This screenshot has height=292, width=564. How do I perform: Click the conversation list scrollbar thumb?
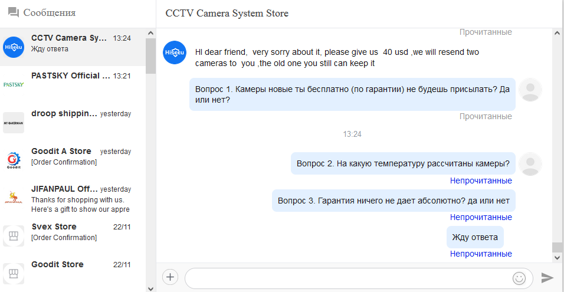coord(150,55)
